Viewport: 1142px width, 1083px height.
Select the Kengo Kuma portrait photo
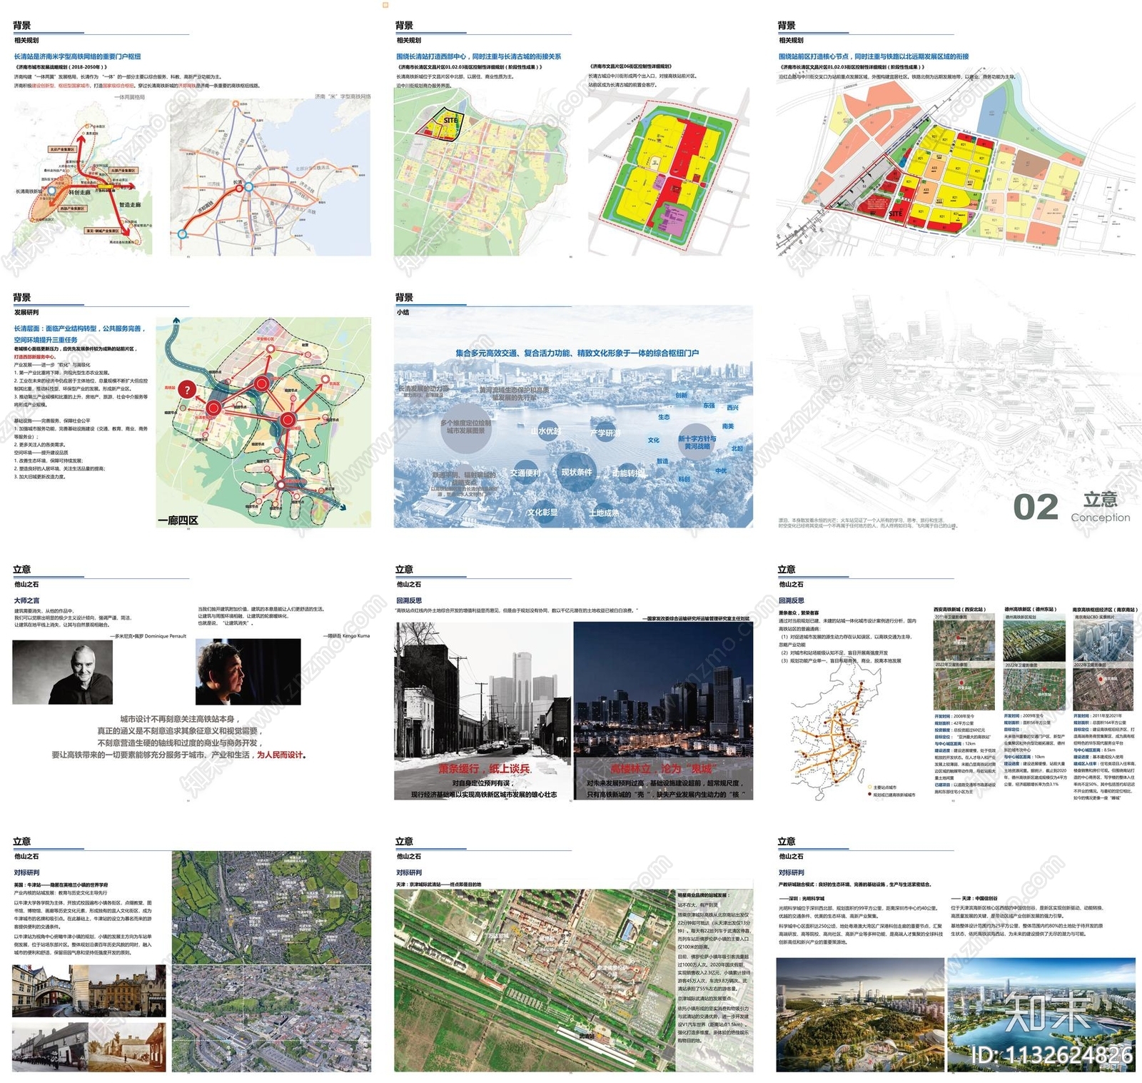point(248,672)
